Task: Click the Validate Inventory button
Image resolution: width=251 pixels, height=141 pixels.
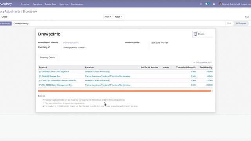Action: [5, 23]
